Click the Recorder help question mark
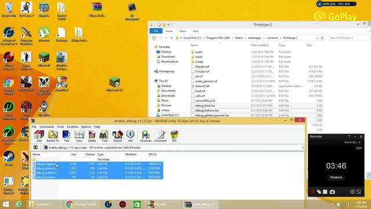This screenshot has width=371, height=209. (x=349, y=136)
